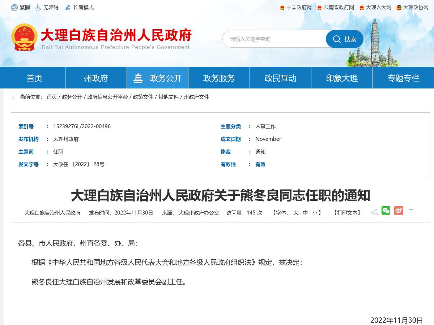The height and width of the screenshot is (325, 434).
Task: Open the 政务服务 dropdown menu
Action: pyautogui.click(x=219, y=77)
